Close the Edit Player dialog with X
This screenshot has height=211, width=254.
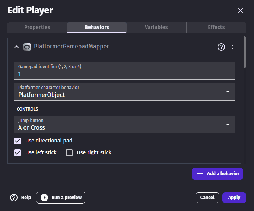point(241,10)
